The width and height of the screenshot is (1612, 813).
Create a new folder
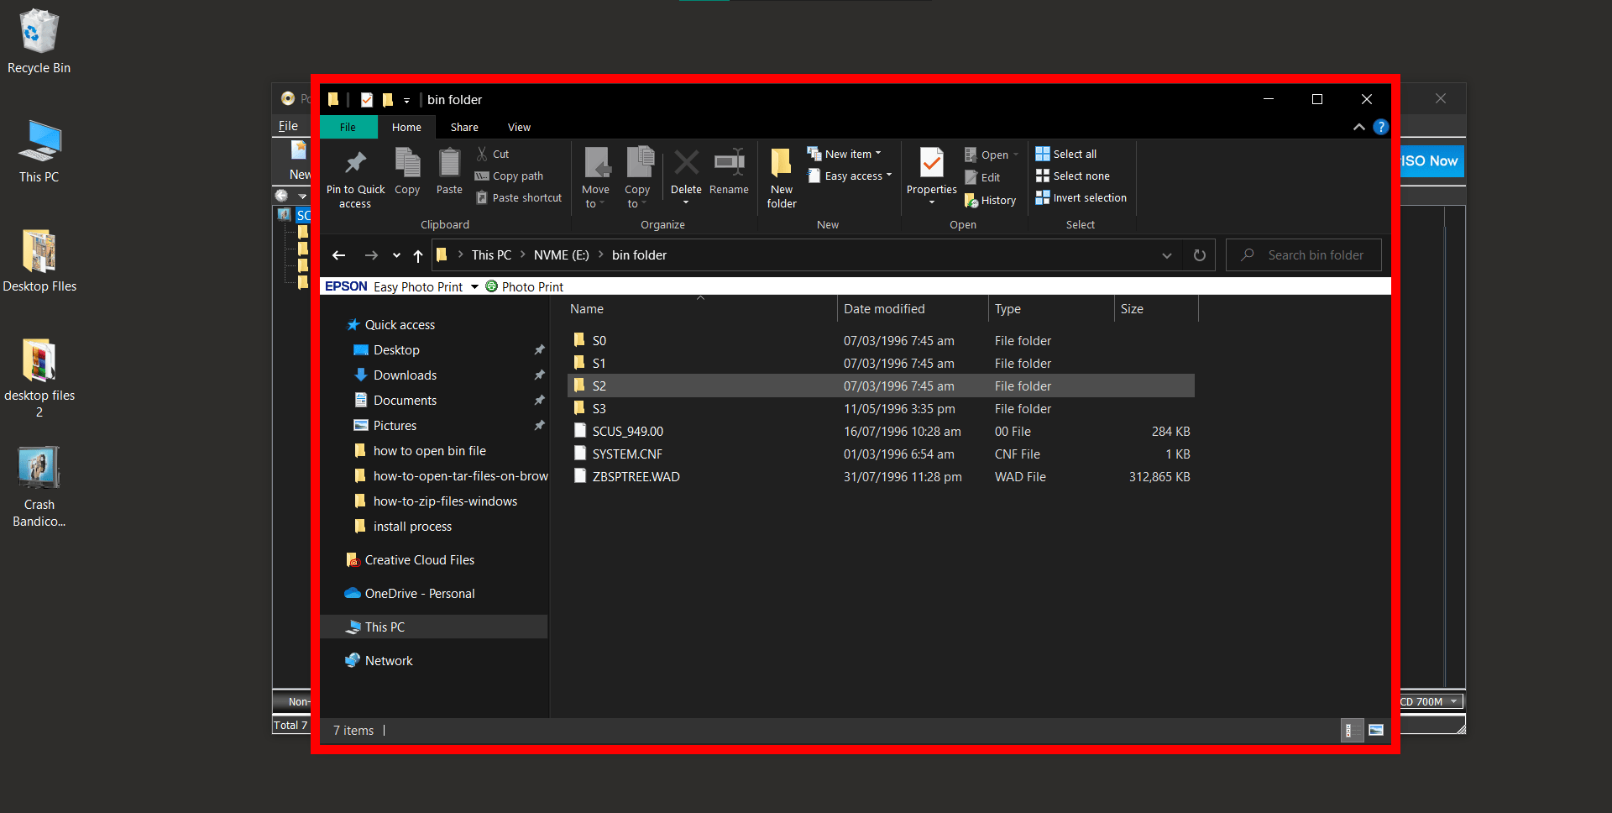click(x=781, y=176)
